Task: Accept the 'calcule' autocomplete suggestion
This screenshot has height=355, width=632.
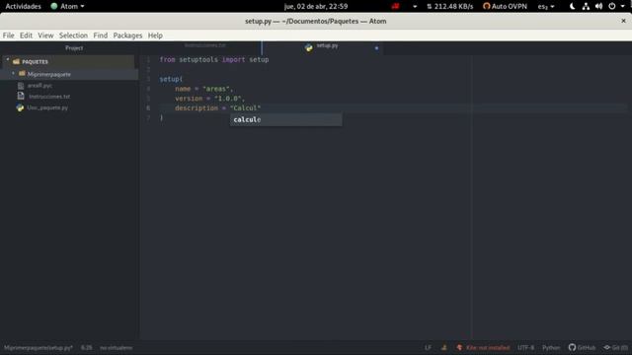Action: coord(285,119)
